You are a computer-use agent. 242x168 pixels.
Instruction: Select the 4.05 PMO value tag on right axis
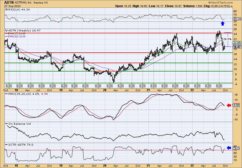pyautogui.click(x=237, y=106)
